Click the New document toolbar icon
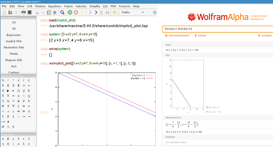Viewport: 273px width, 147px height. pyautogui.click(x=4, y=12)
